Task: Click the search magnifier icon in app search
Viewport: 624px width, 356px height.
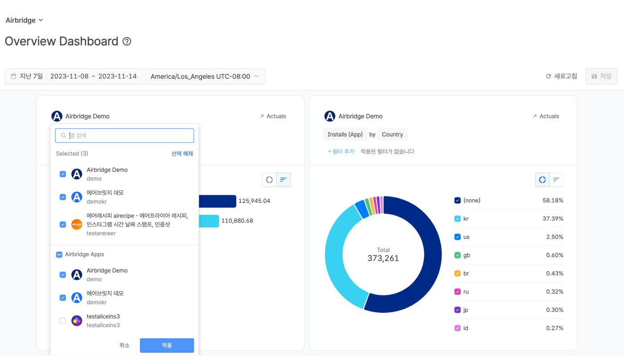Action: point(63,135)
